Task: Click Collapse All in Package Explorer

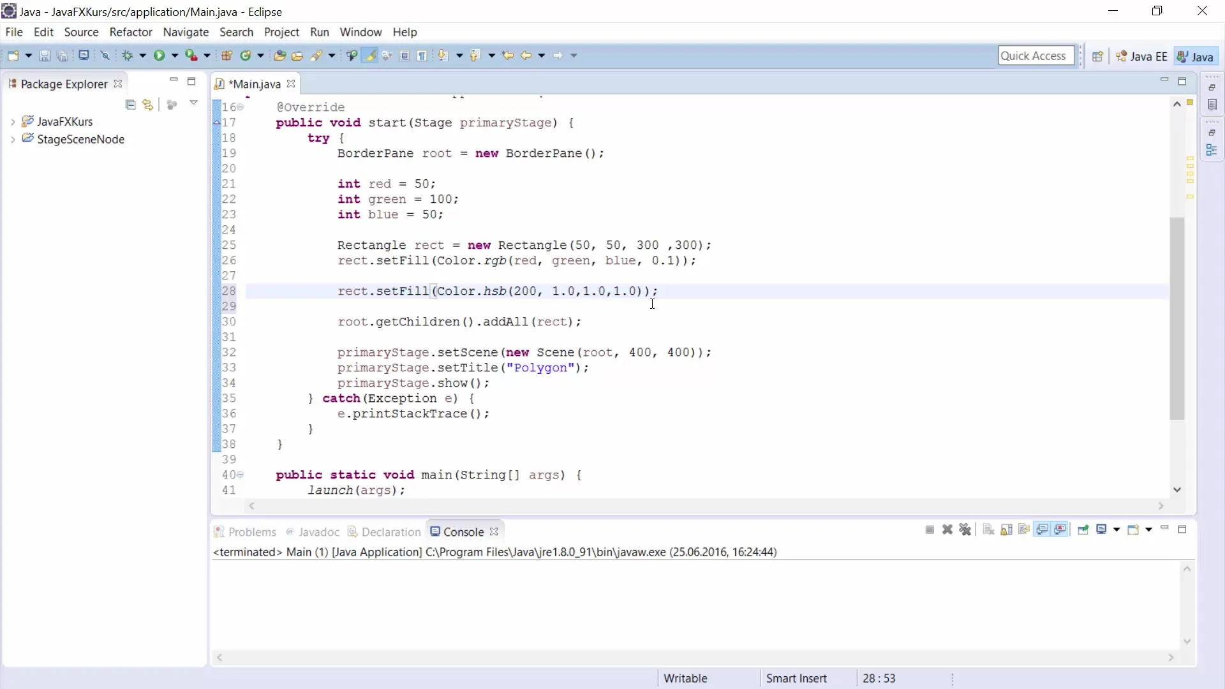Action: pyautogui.click(x=130, y=104)
